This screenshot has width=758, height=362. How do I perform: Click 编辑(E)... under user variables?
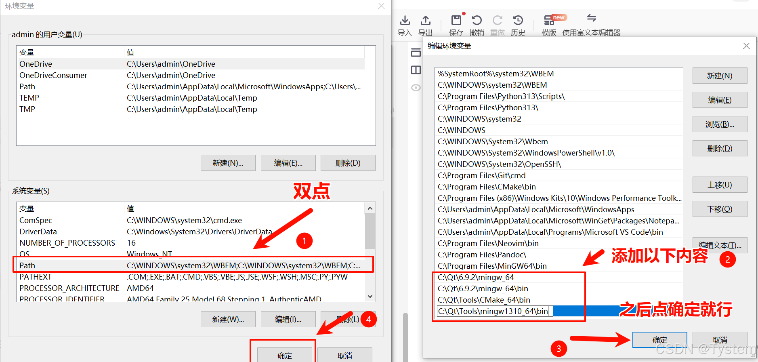pyautogui.click(x=288, y=163)
